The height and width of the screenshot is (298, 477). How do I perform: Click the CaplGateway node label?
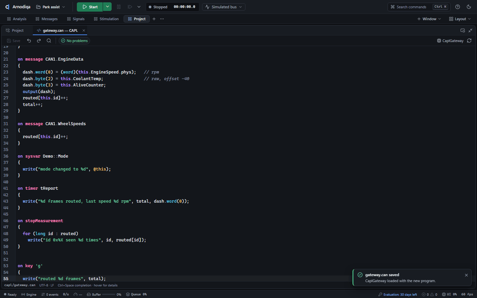click(x=450, y=41)
